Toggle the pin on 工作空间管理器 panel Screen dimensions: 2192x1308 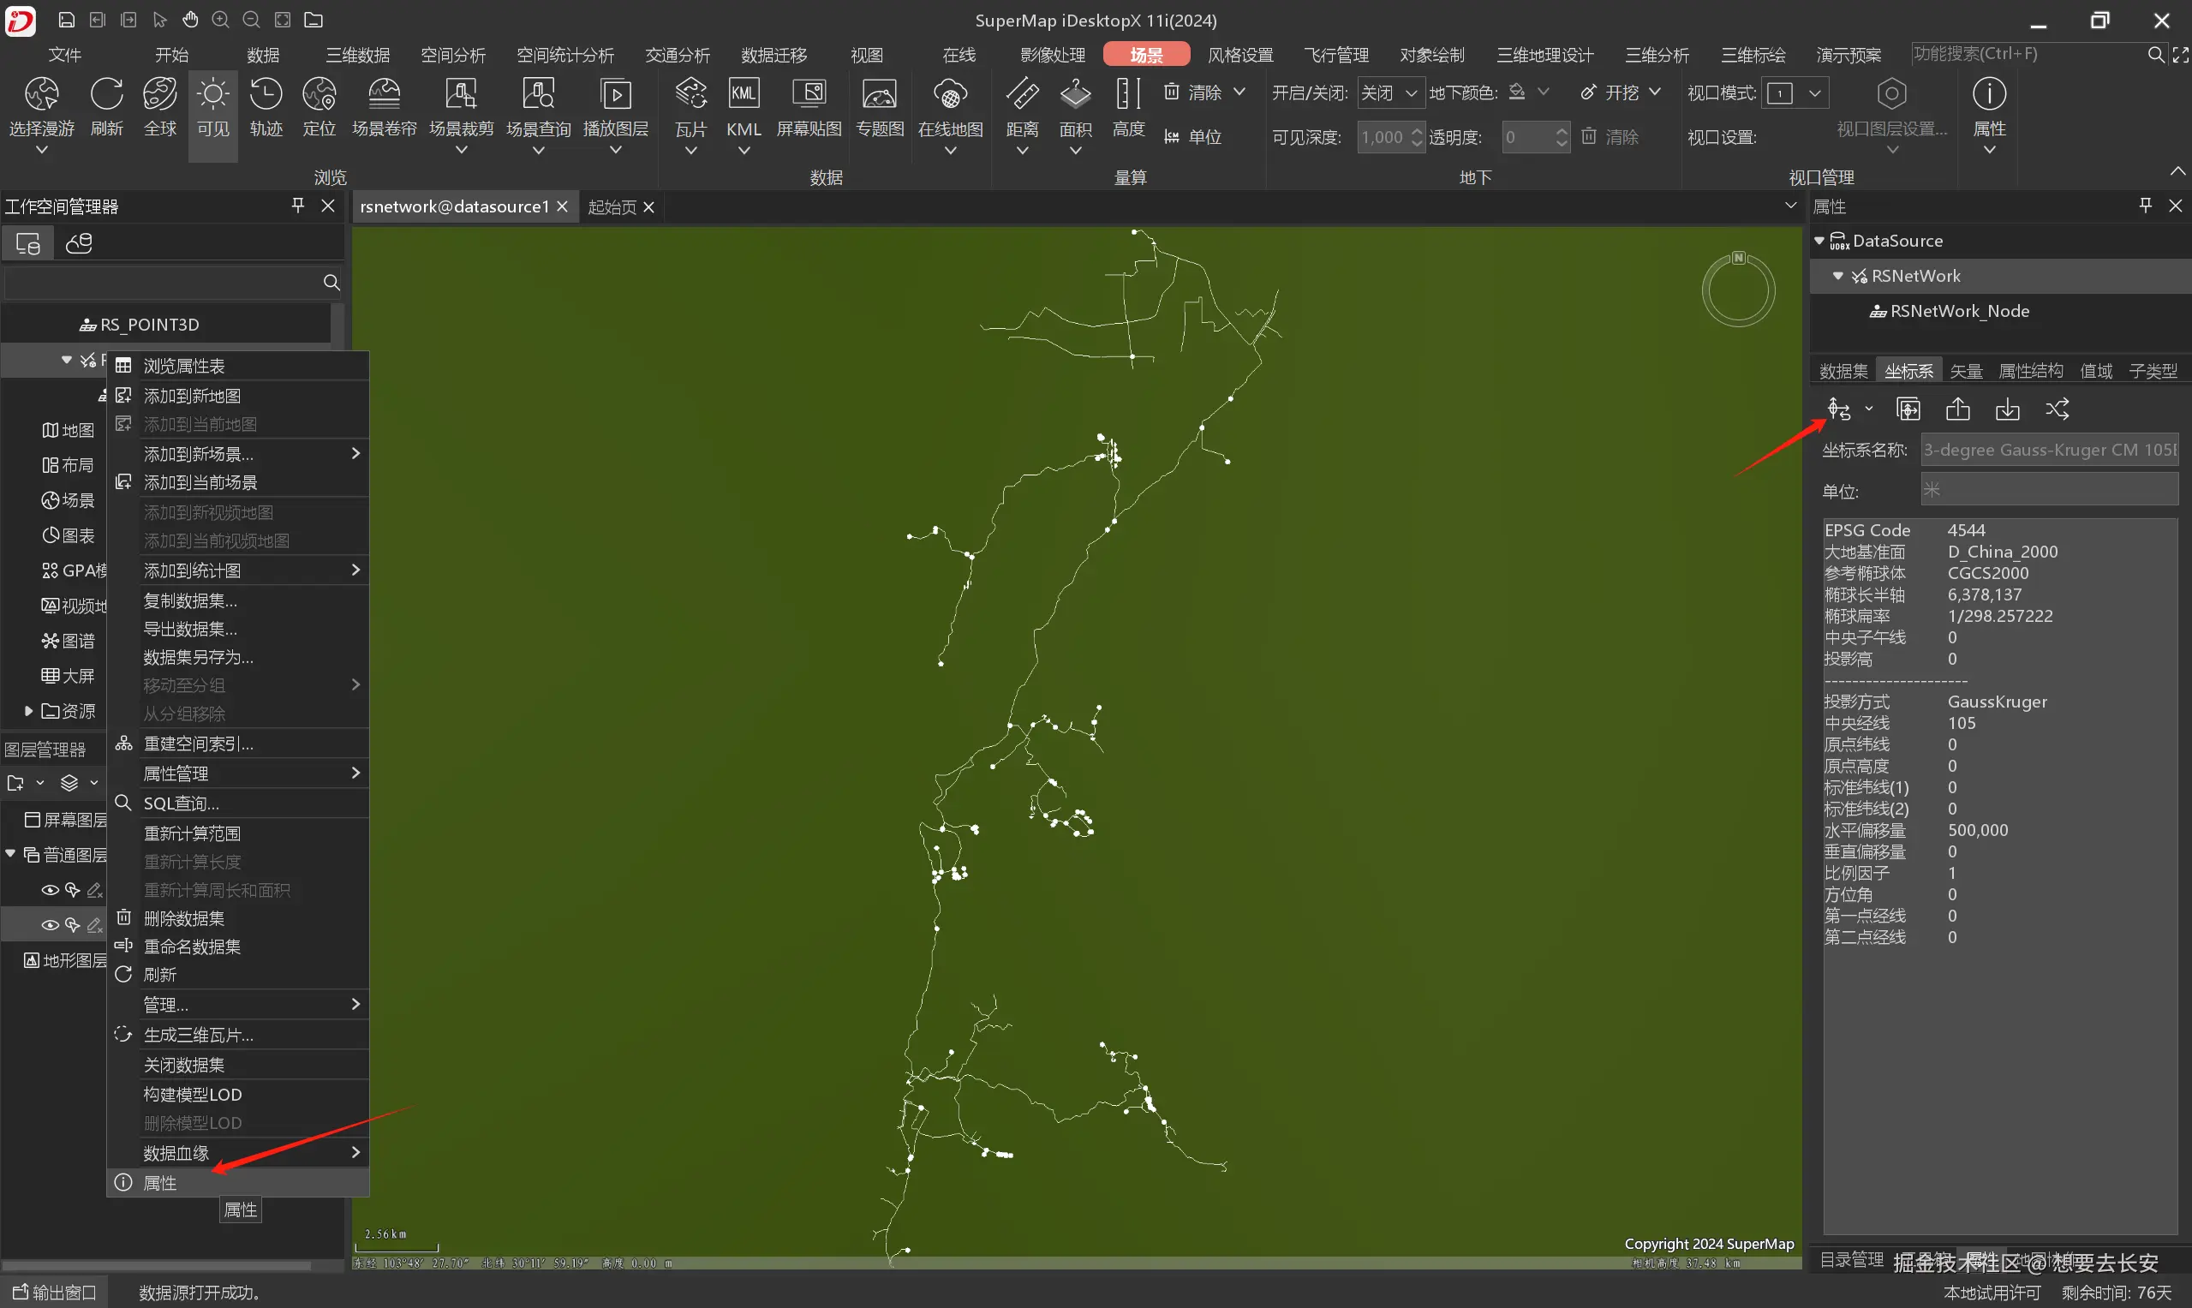(298, 206)
